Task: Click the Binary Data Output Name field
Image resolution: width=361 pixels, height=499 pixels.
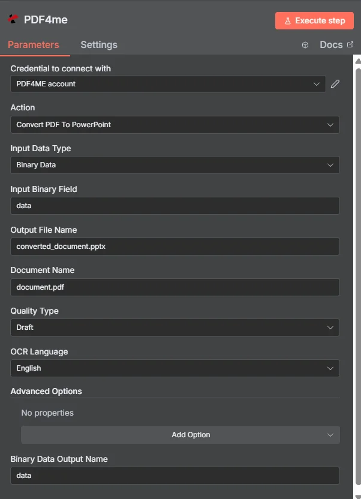Action: [175, 476]
